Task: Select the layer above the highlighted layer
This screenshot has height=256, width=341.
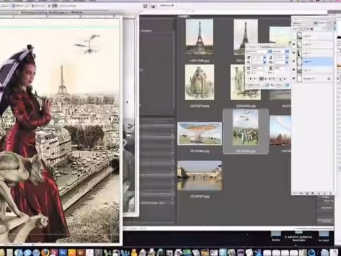Action: pyautogui.click(x=313, y=53)
